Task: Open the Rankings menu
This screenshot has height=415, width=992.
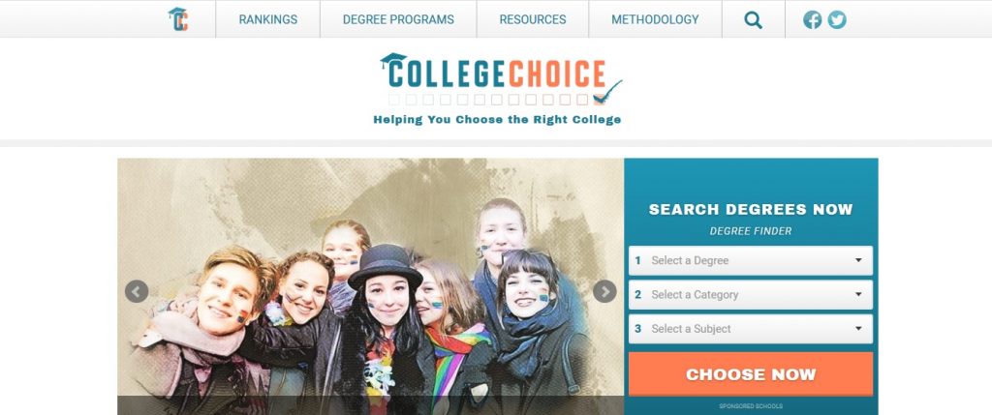Action: (267, 19)
